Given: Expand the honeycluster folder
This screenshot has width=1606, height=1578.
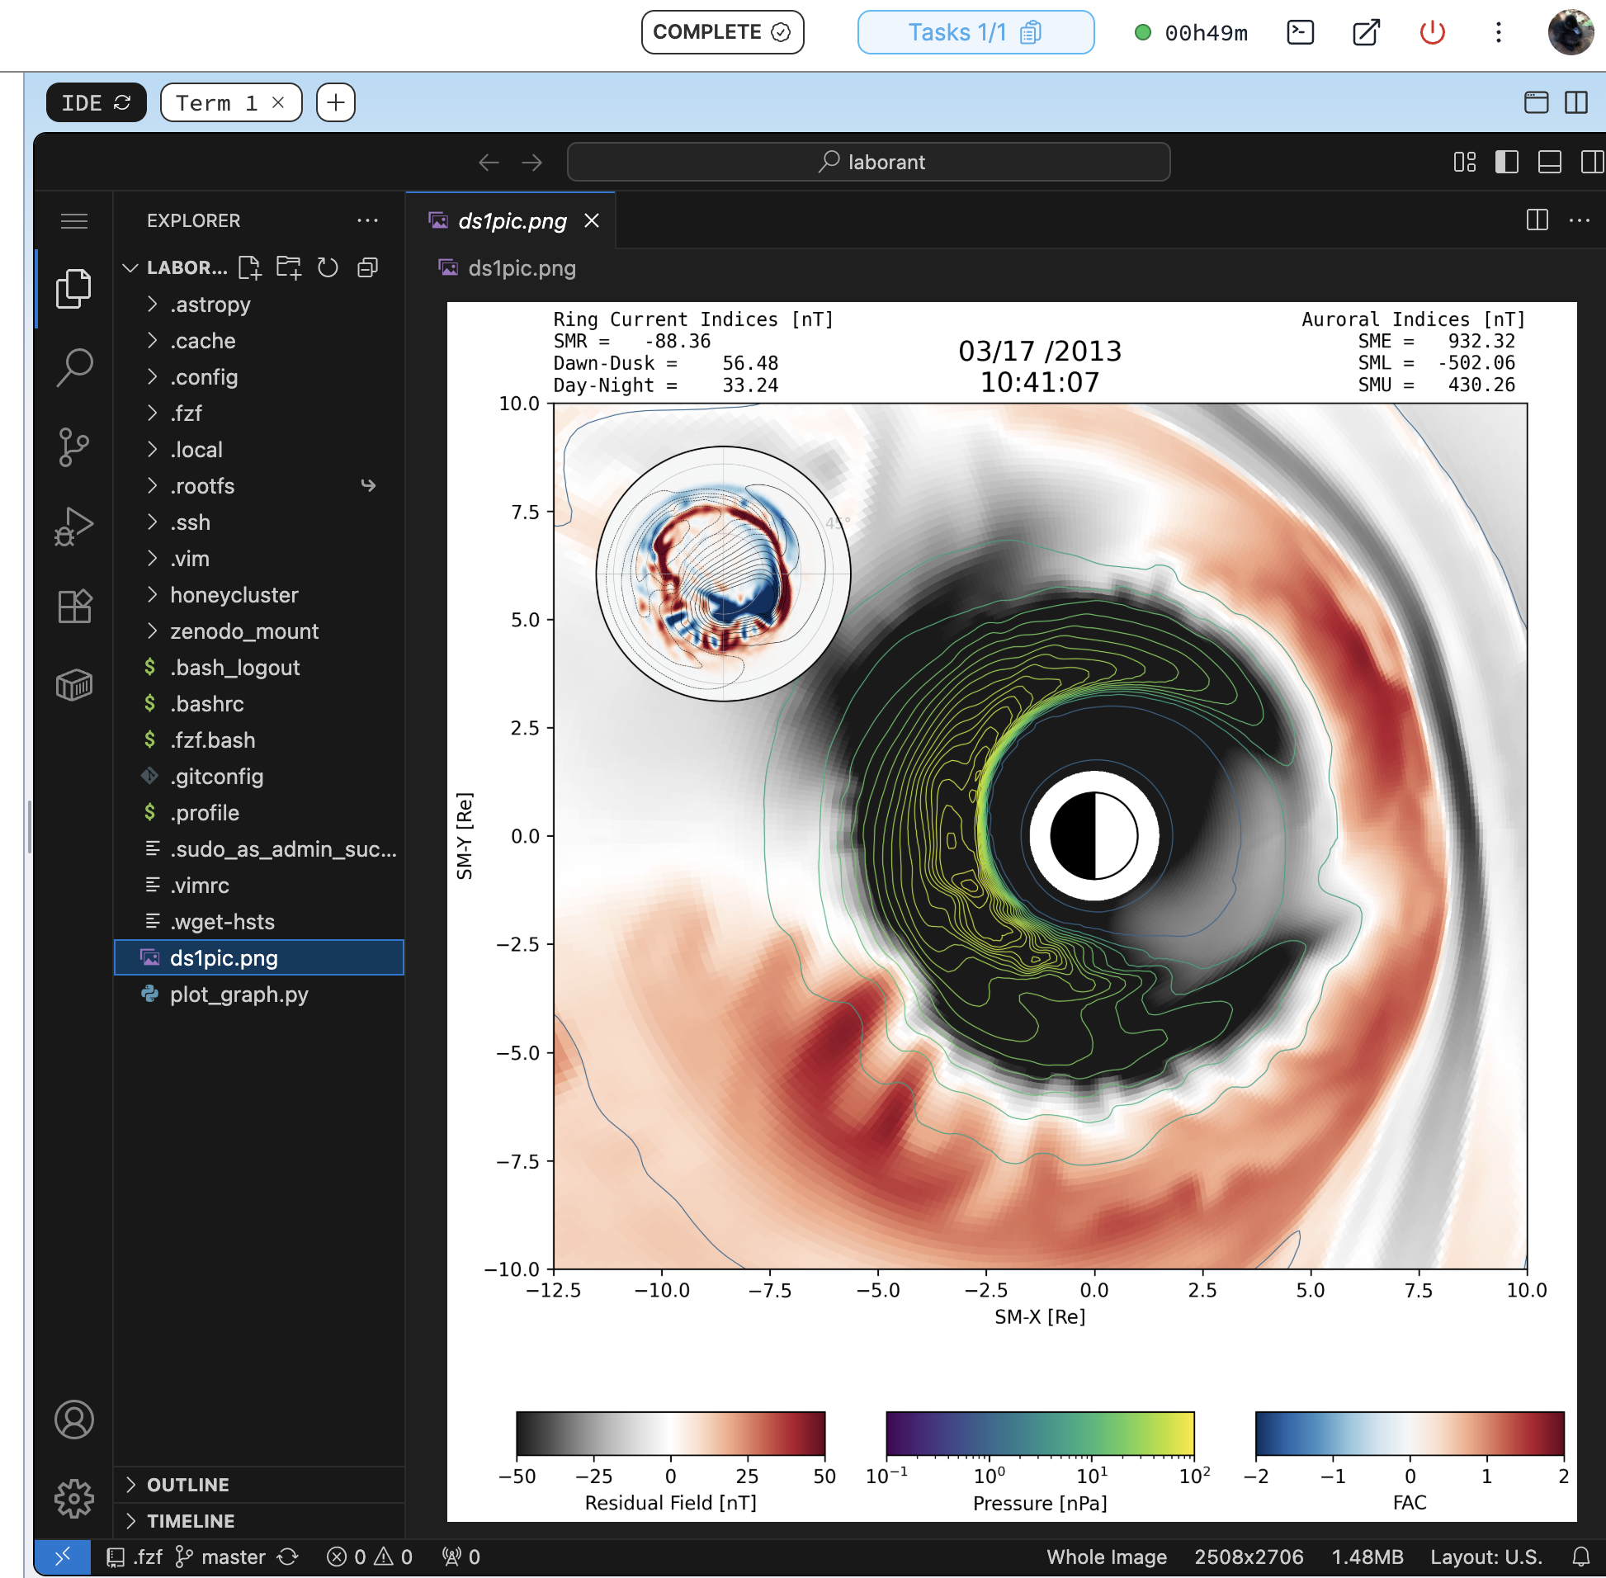Looking at the screenshot, I should pos(258,595).
